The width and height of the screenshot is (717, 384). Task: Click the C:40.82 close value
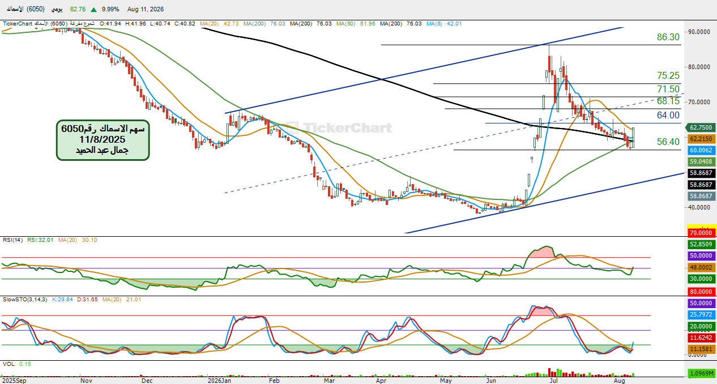(x=185, y=23)
